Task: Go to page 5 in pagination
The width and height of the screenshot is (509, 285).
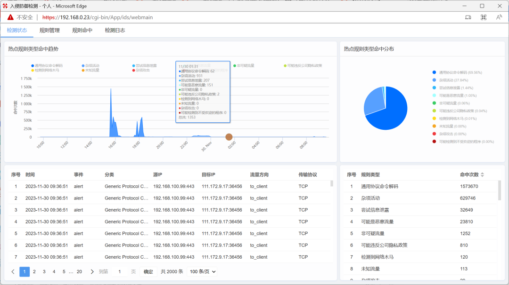Action: tap(64, 272)
